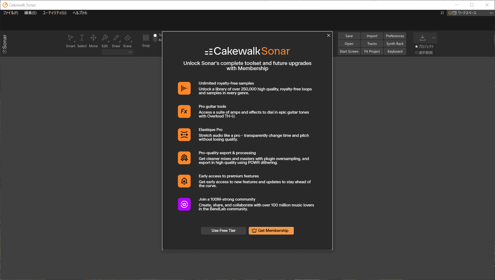Screen dimensions: 495x280
Task: Click the Open button
Action: 349,44
